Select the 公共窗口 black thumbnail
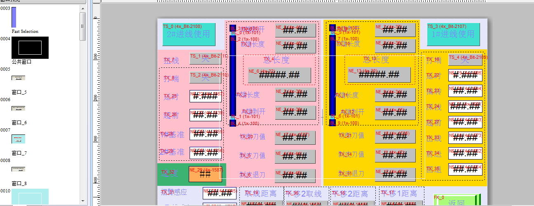This screenshot has height=206, width=534. pos(30,47)
